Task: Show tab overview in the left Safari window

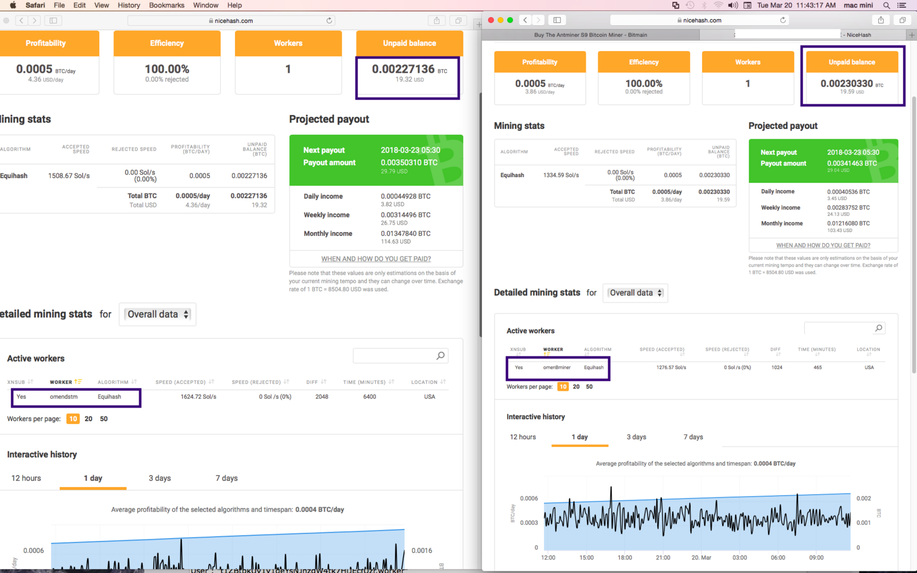Action: tap(458, 21)
